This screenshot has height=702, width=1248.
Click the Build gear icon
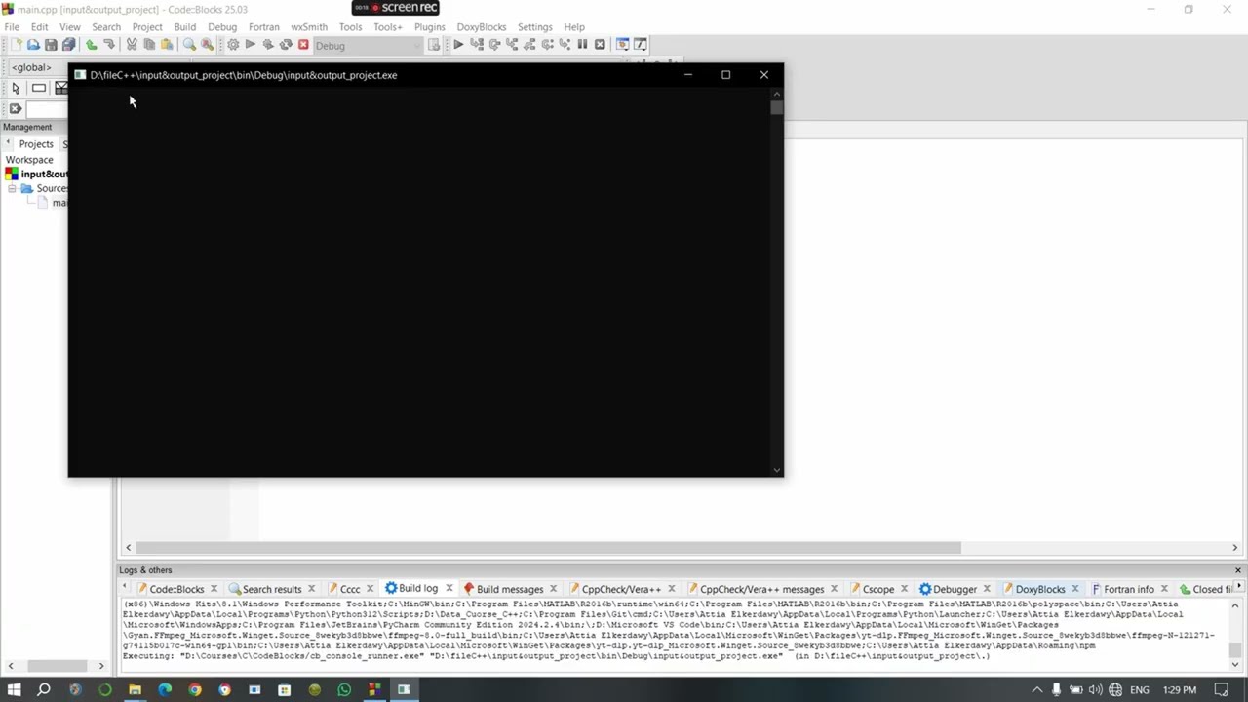pyautogui.click(x=233, y=45)
